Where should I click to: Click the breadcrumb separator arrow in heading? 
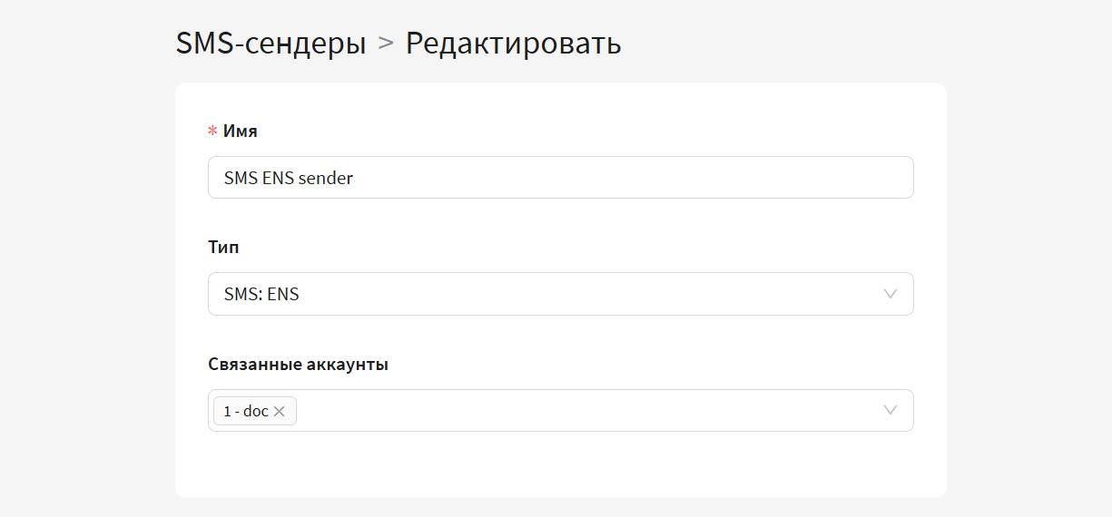pos(386,43)
